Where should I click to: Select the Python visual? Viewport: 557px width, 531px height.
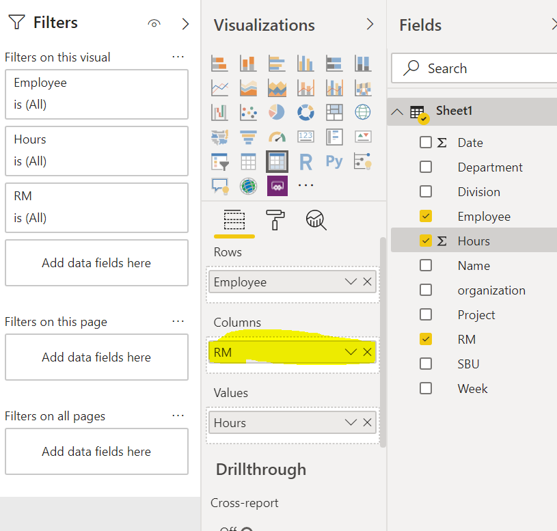click(x=334, y=161)
